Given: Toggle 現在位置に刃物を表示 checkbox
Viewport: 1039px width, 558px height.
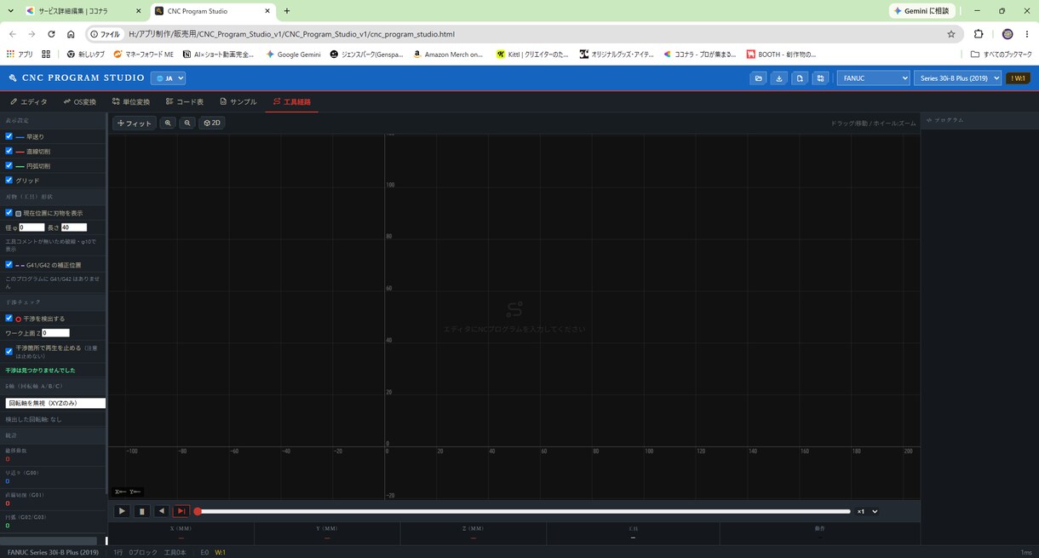Looking at the screenshot, I should coord(9,213).
